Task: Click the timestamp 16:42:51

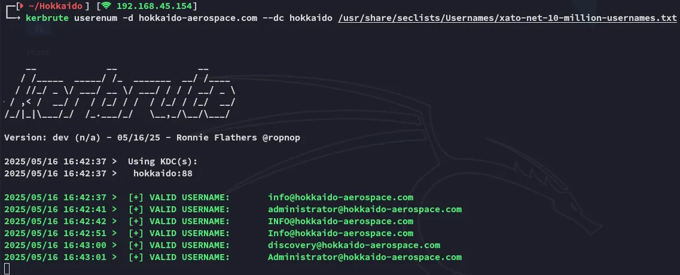Action: pos(84,233)
